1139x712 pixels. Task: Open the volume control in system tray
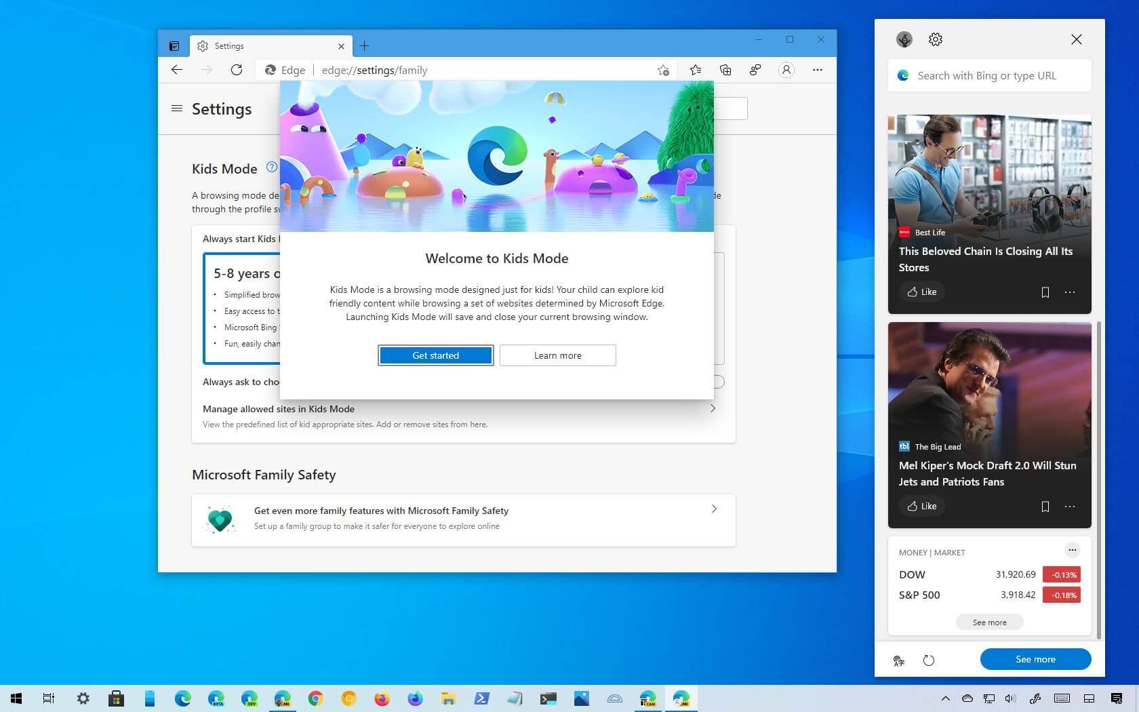point(1010,698)
